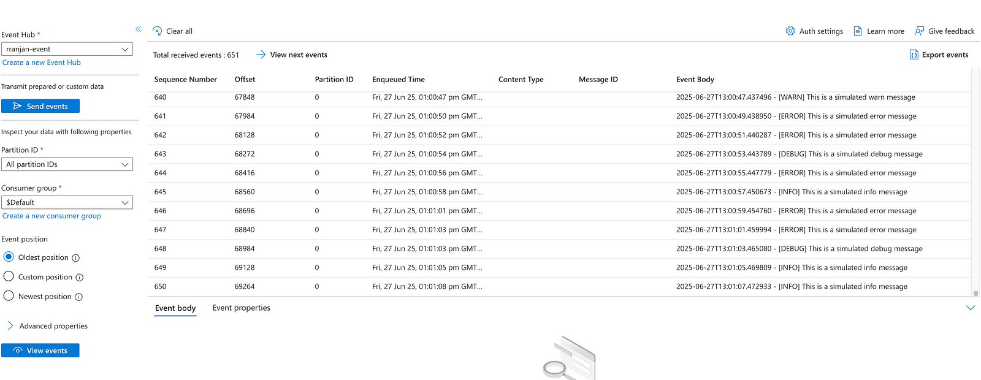Viewport: 981px width, 380px height.
Task: Click the View next events arrow
Action: (261, 55)
